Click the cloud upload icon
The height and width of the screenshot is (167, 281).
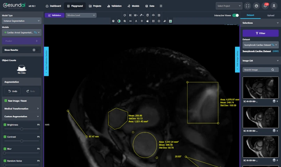click(153, 15)
